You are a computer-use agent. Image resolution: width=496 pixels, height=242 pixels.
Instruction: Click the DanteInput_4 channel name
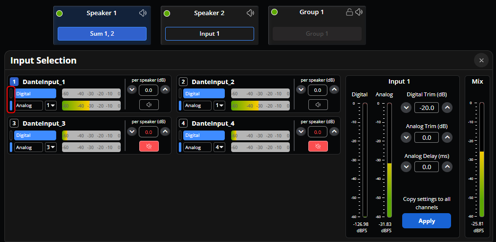point(213,123)
